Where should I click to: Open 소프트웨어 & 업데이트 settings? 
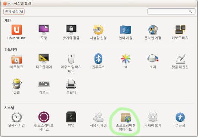[126, 122]
